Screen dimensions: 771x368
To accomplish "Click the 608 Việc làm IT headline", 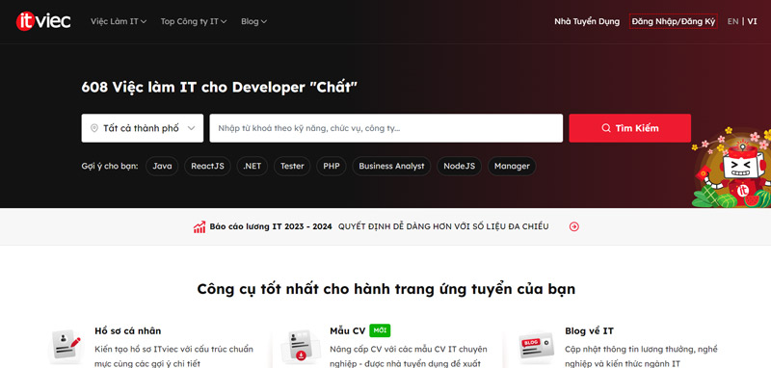I will point(220,87).
